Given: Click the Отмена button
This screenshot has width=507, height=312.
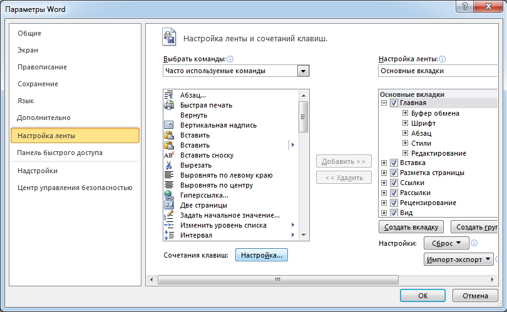Looking at the screenshot, I should [x=475, y=296].
